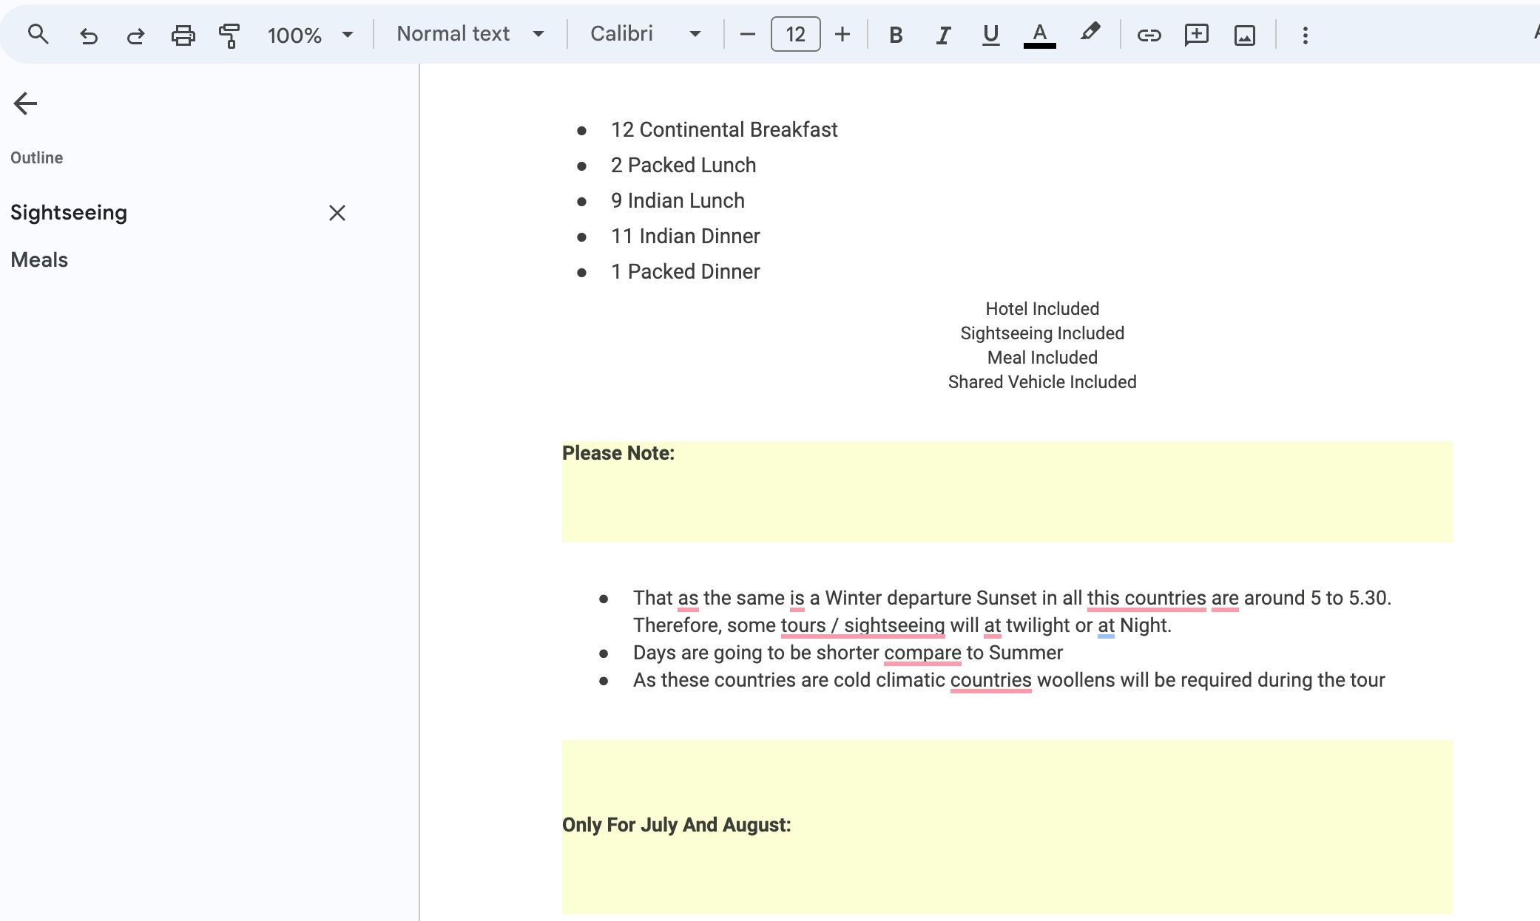Image resolution: width=1540 pixels, height=921 pixels.
Task: Click the more options menu icon
Action: coord(1306,35)
